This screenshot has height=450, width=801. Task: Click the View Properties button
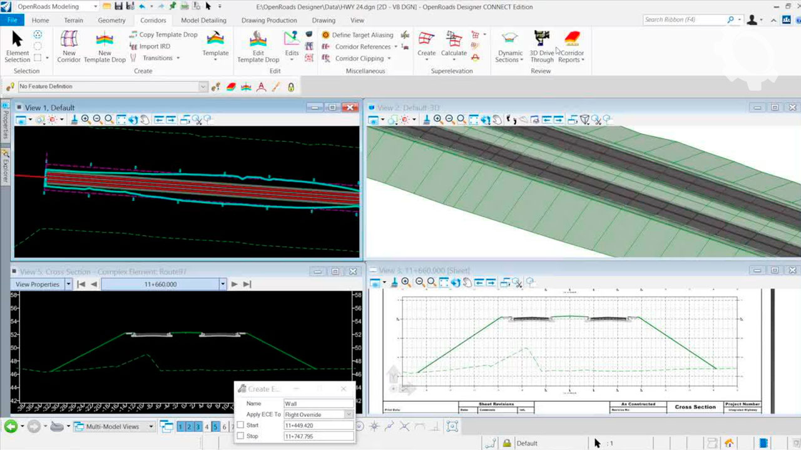38,284
